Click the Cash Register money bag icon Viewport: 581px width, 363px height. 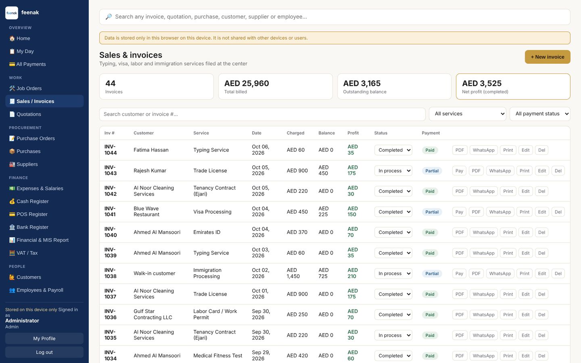coord(12,201)
